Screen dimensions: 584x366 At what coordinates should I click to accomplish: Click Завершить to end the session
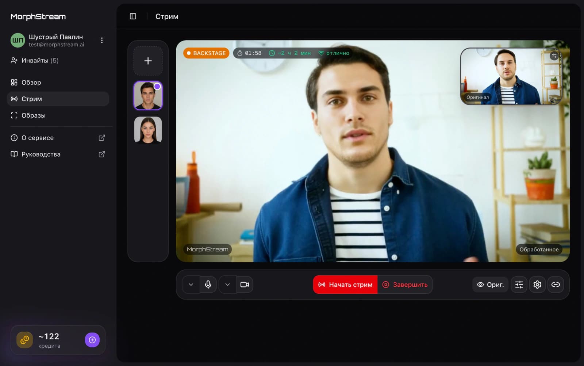405,285
